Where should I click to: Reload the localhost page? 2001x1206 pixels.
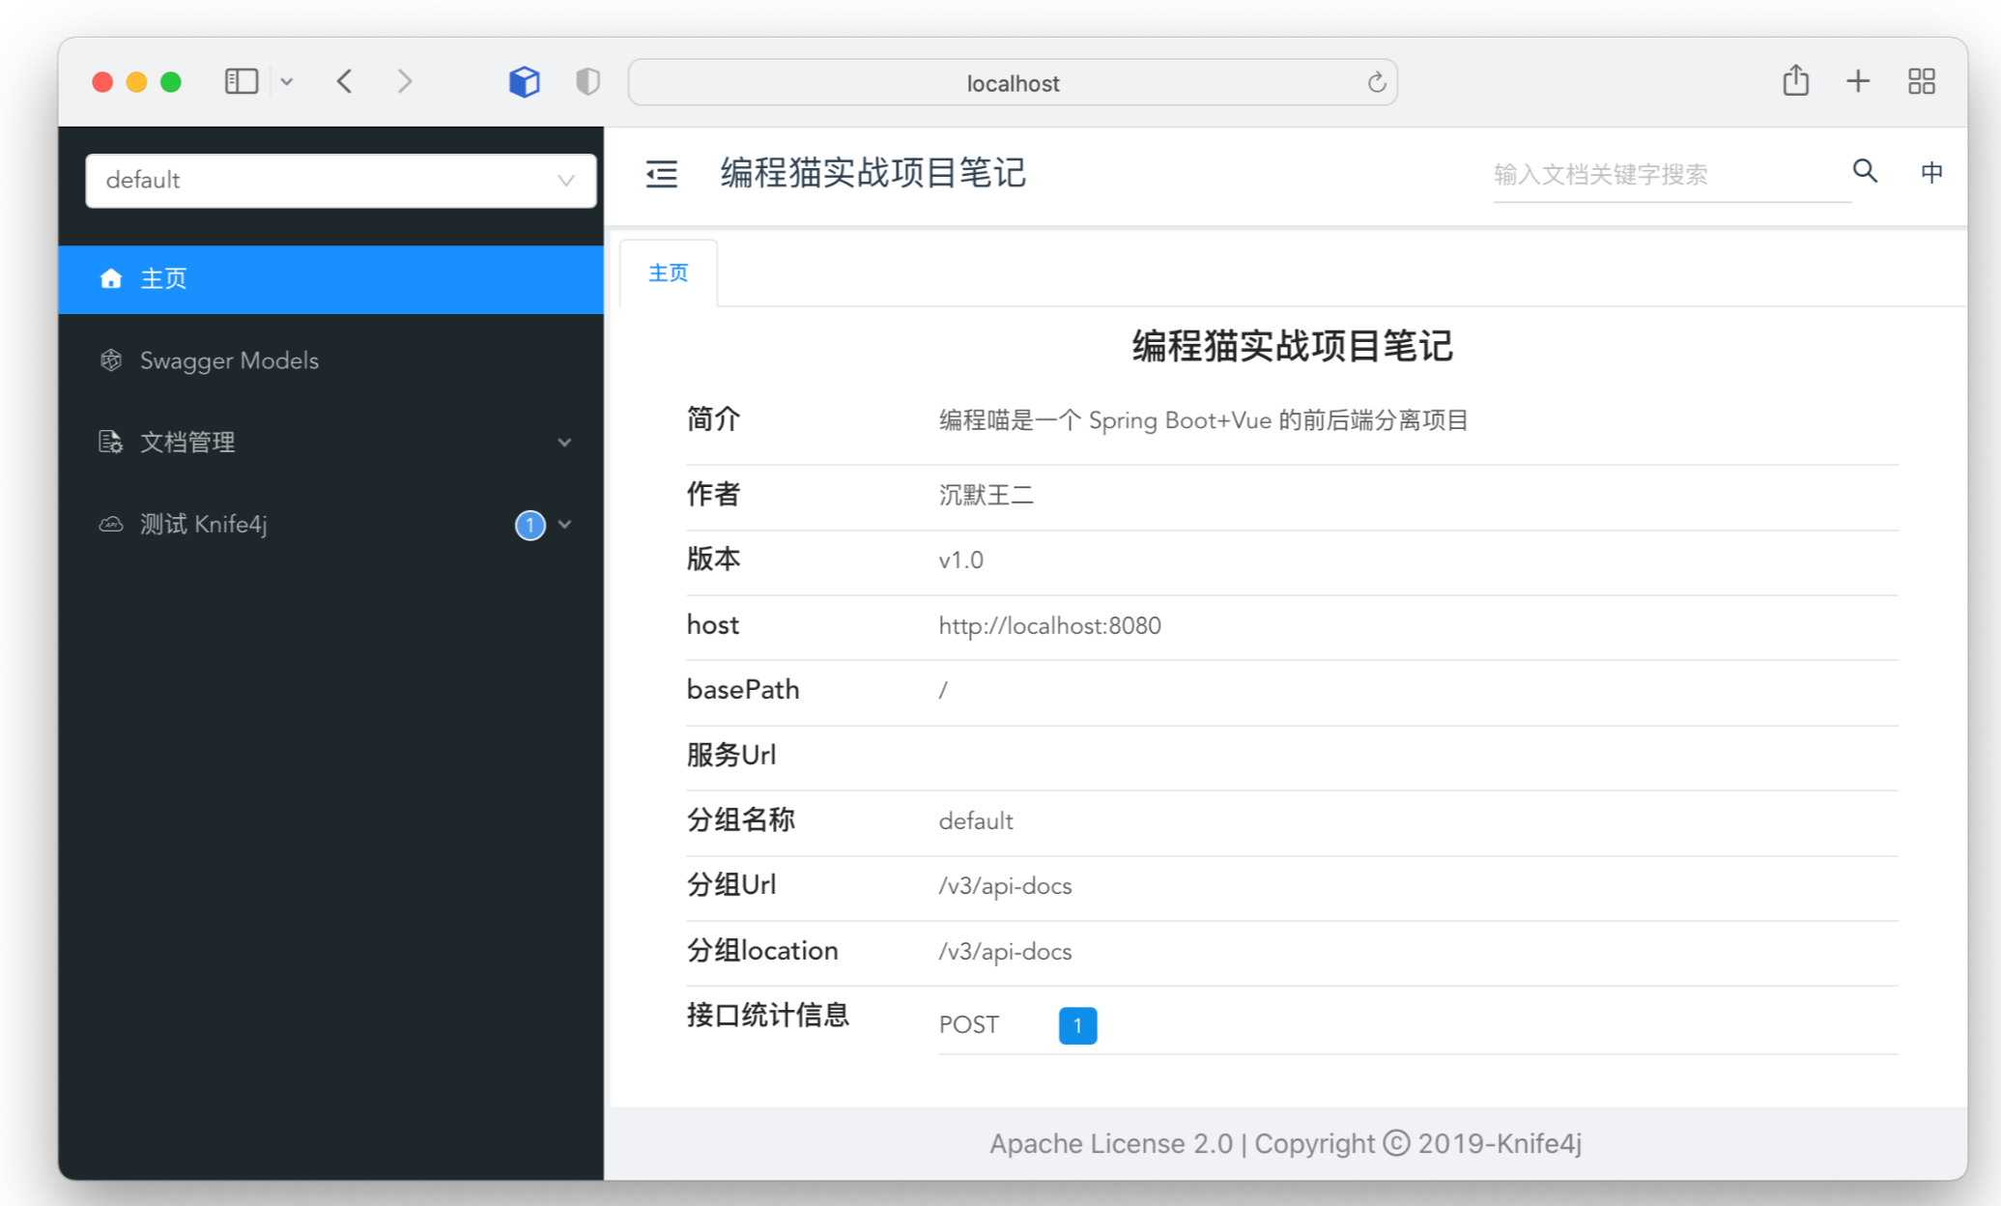pyautogui.click(x=1377, y=83)
